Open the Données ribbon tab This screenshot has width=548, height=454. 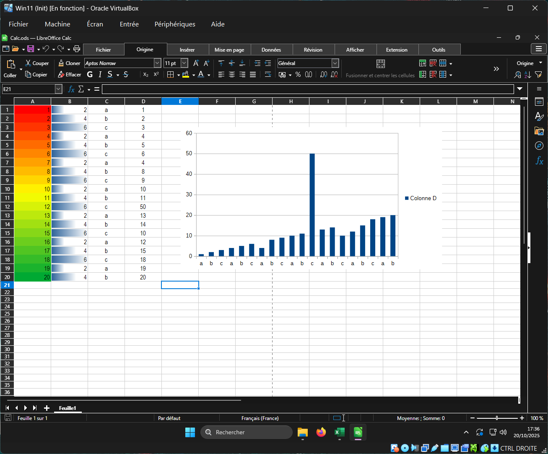coord(271,50)
